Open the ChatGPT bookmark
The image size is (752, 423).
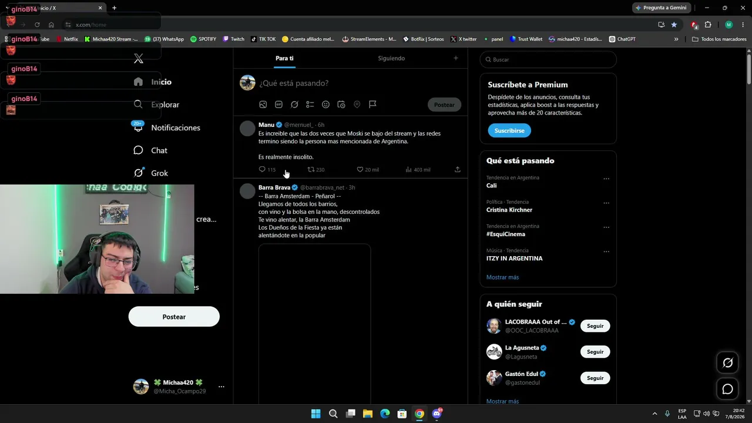(x=622, y=39)
